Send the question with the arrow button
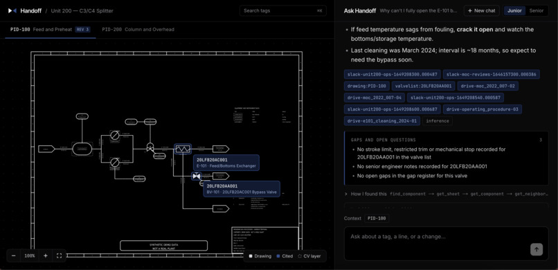 pyautogui.click(x=537, y=249)
